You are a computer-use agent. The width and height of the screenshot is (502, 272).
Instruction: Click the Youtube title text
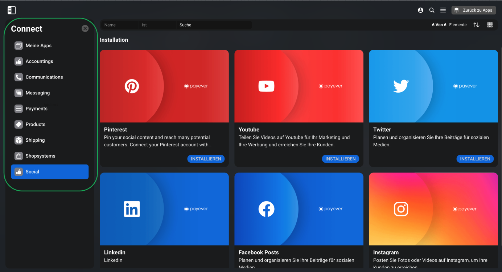(x=249, y=130)
